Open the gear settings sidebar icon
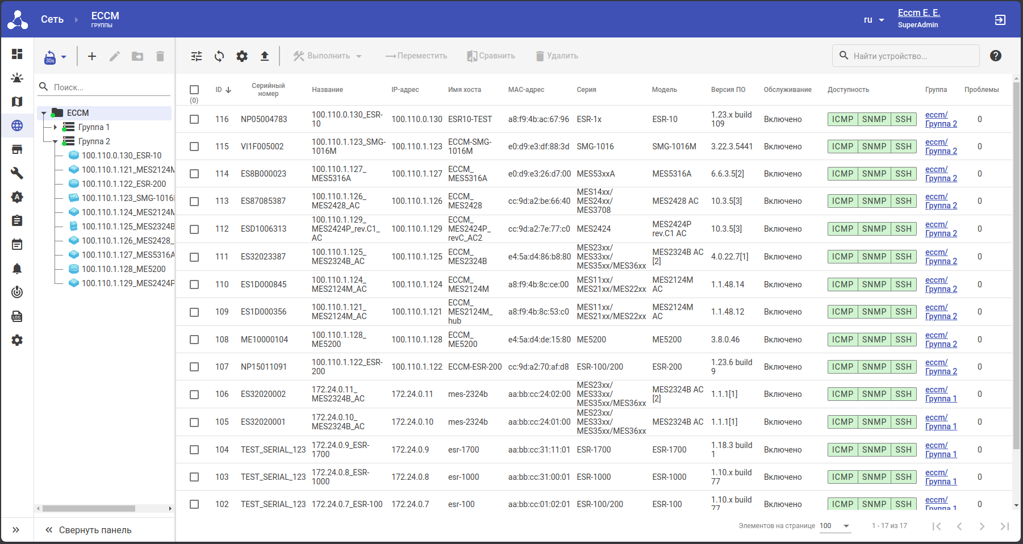 point(17,340)
